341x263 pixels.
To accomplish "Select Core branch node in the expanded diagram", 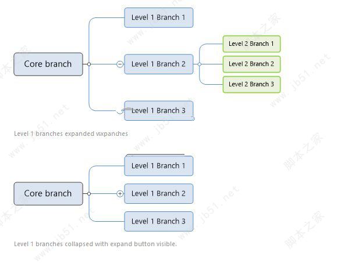I will tap(48, 64).
